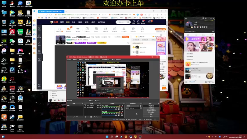Move the selected source up

(x=94, y=117)
